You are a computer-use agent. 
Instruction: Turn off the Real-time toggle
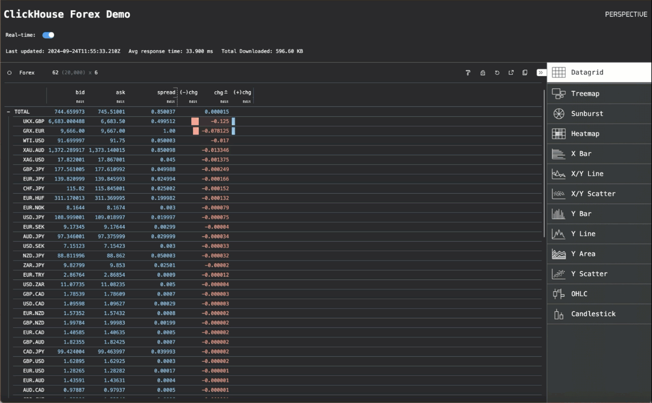pos(48,35)
